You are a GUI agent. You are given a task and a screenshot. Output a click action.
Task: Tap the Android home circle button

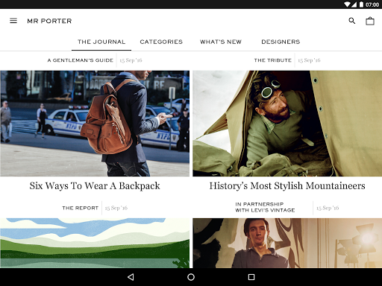tap(191, 277)
